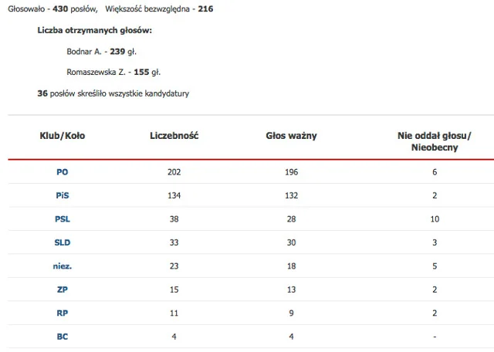Open the PSL club link
This screenshot has height=352, width=494.
62,219
